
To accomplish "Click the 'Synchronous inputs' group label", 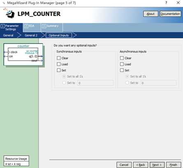I will [x=69, y=52].
